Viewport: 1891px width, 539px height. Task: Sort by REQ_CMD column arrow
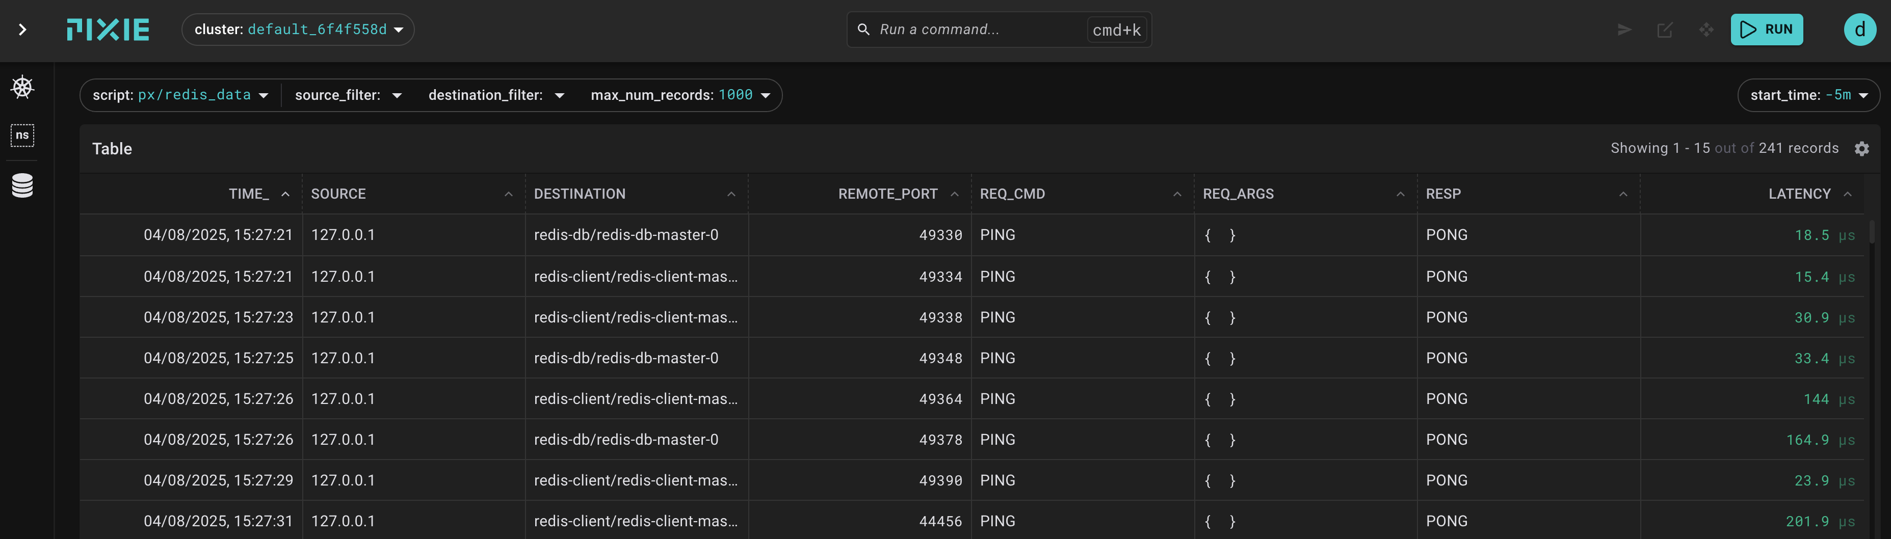(x=1177, y=194)
